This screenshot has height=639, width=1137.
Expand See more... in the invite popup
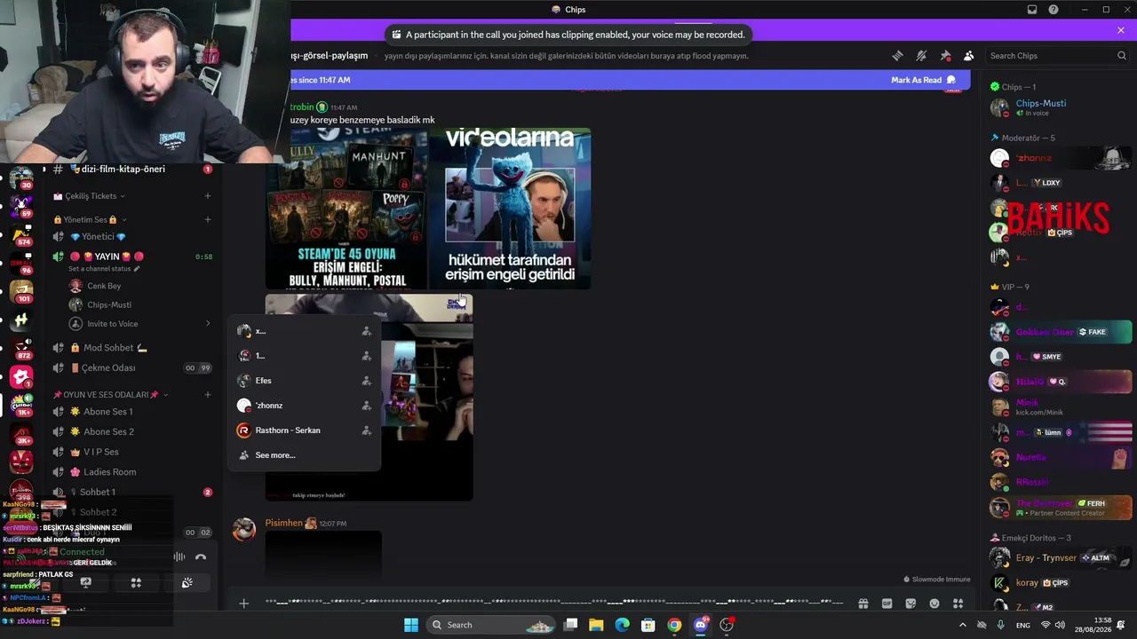click(x=305, y=455)
